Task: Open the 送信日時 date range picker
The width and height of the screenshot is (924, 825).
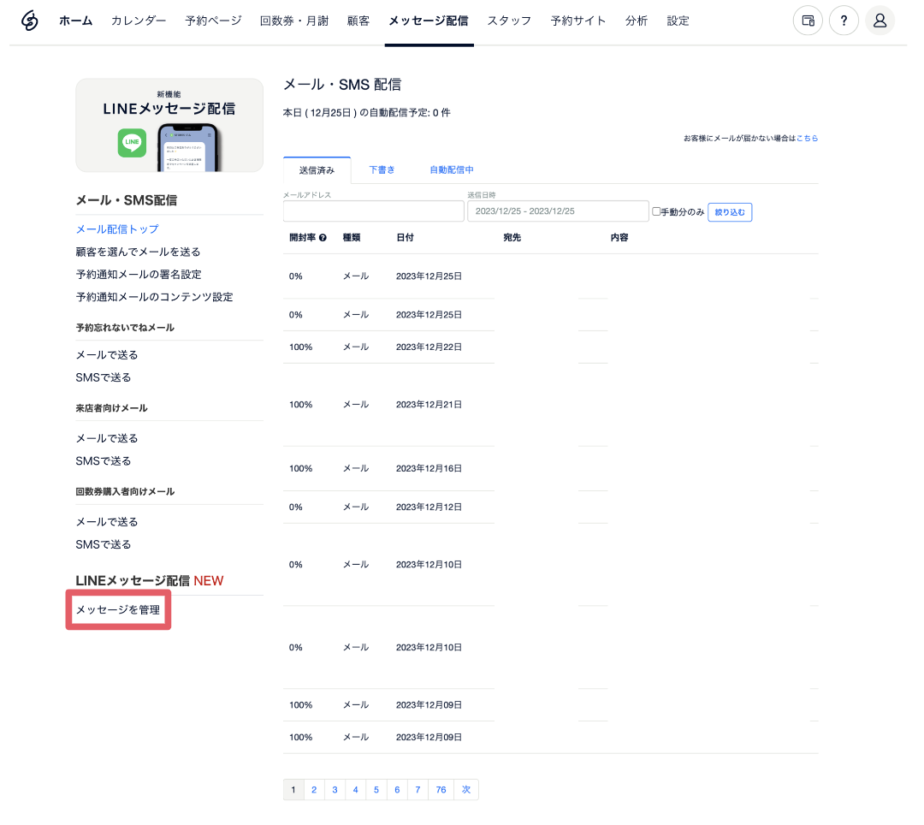Action: (558, 211)
